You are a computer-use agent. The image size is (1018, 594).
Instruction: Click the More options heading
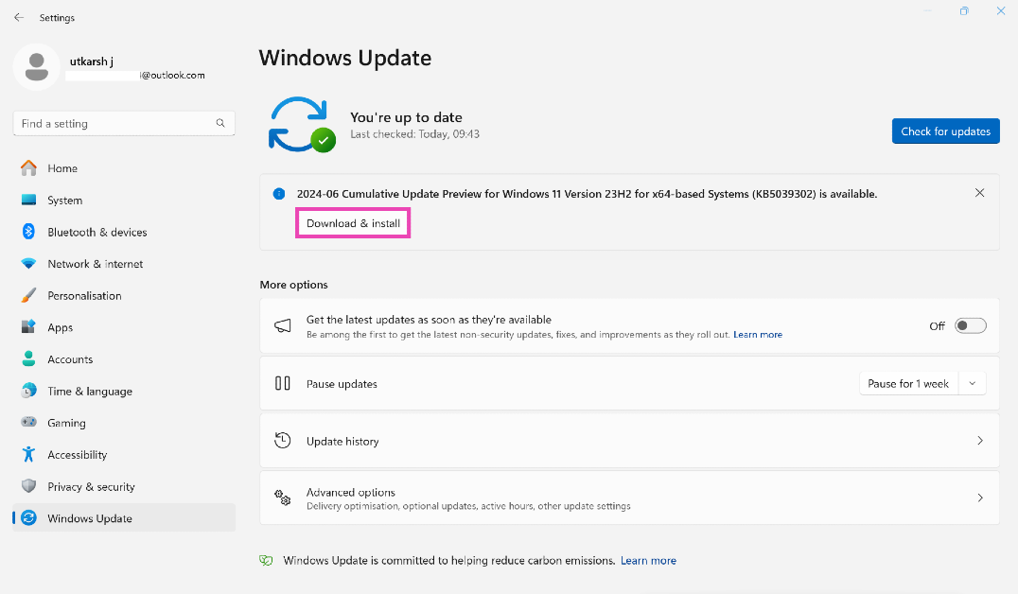click(293, 285)
